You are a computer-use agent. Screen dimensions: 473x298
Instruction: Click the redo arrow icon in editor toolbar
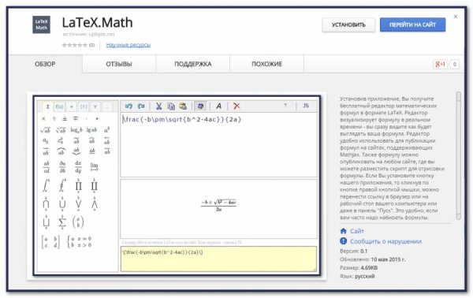point(141,106)
